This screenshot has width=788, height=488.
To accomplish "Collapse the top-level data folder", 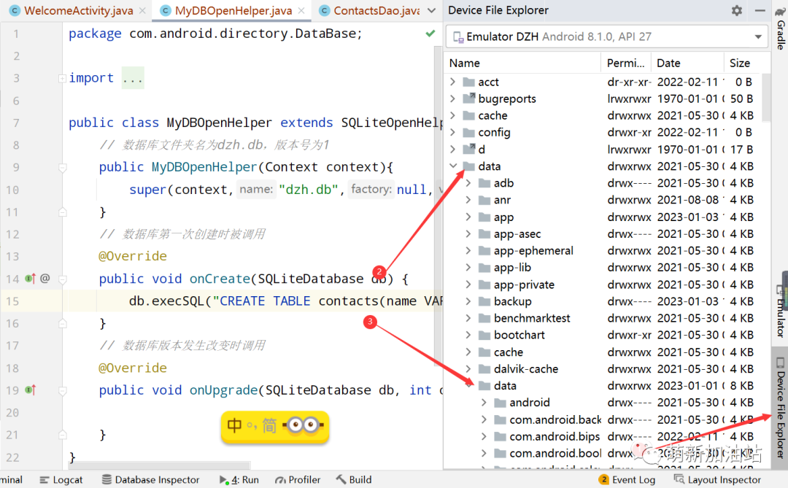I will pos(453,166).
